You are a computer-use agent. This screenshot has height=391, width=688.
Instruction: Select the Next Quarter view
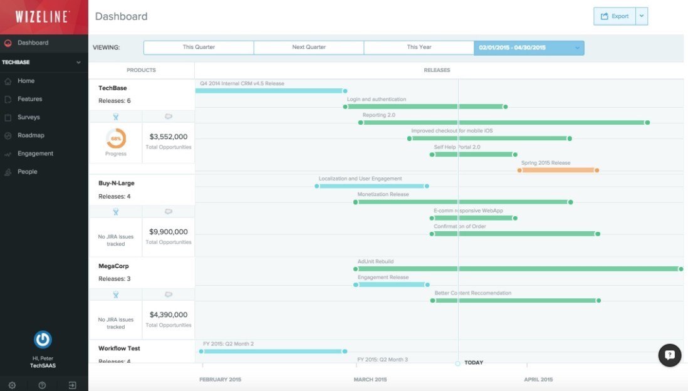(x=309, y=48)
